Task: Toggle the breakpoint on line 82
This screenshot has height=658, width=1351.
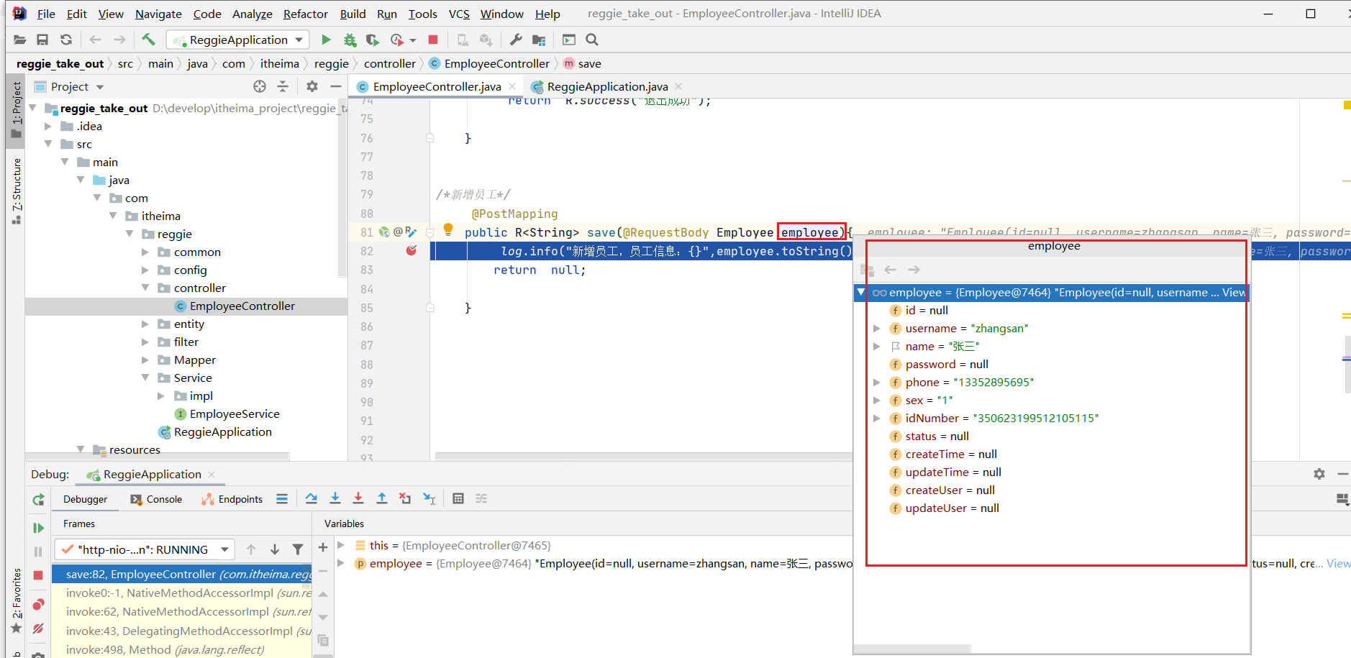Action: click(x=411, y=250)
